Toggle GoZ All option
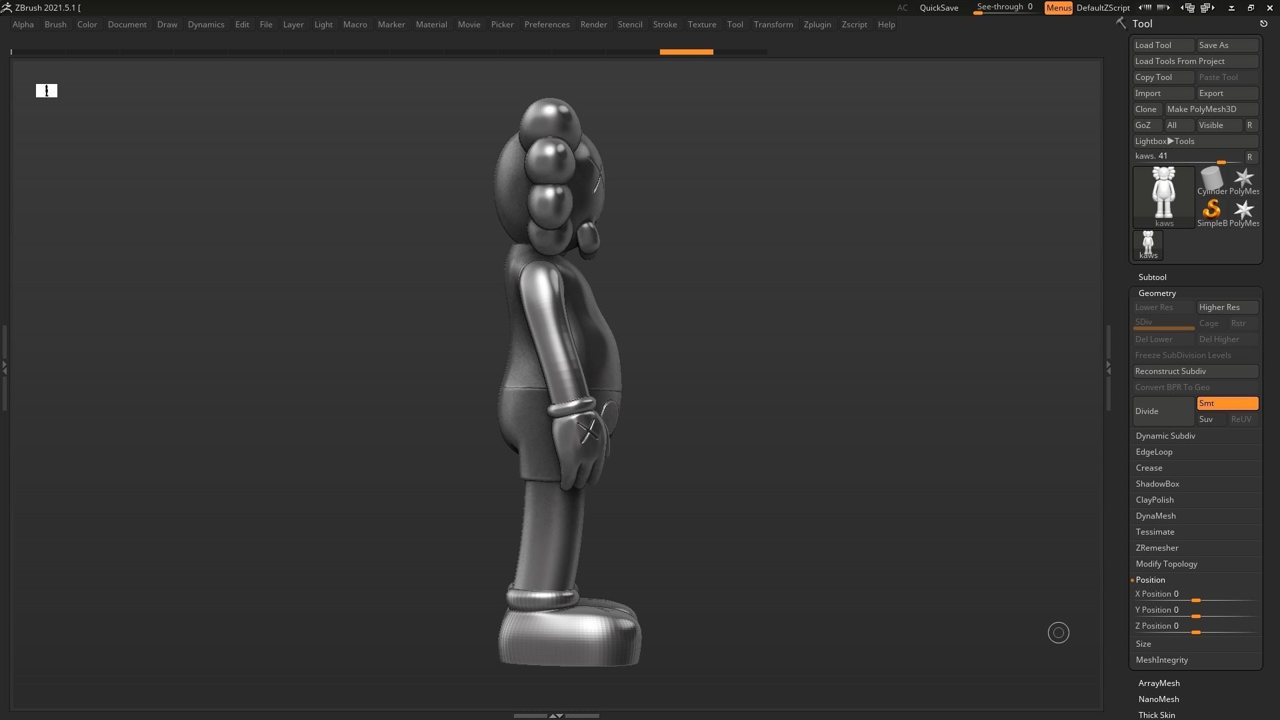 1179,125
